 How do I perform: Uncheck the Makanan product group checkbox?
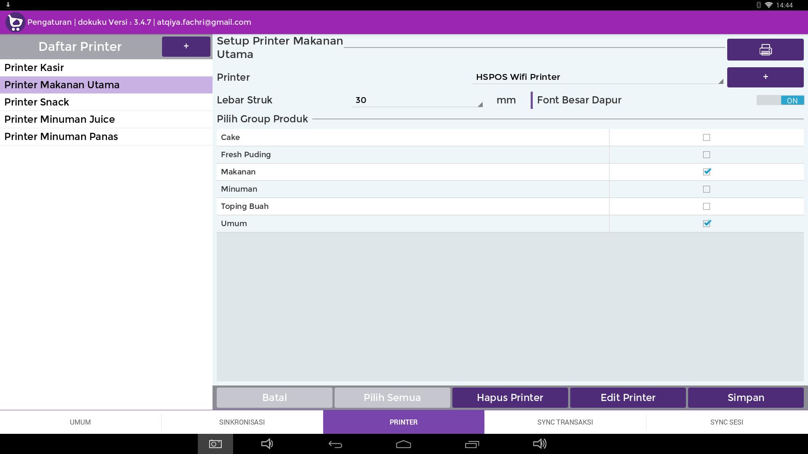click(x=706, y=172)
